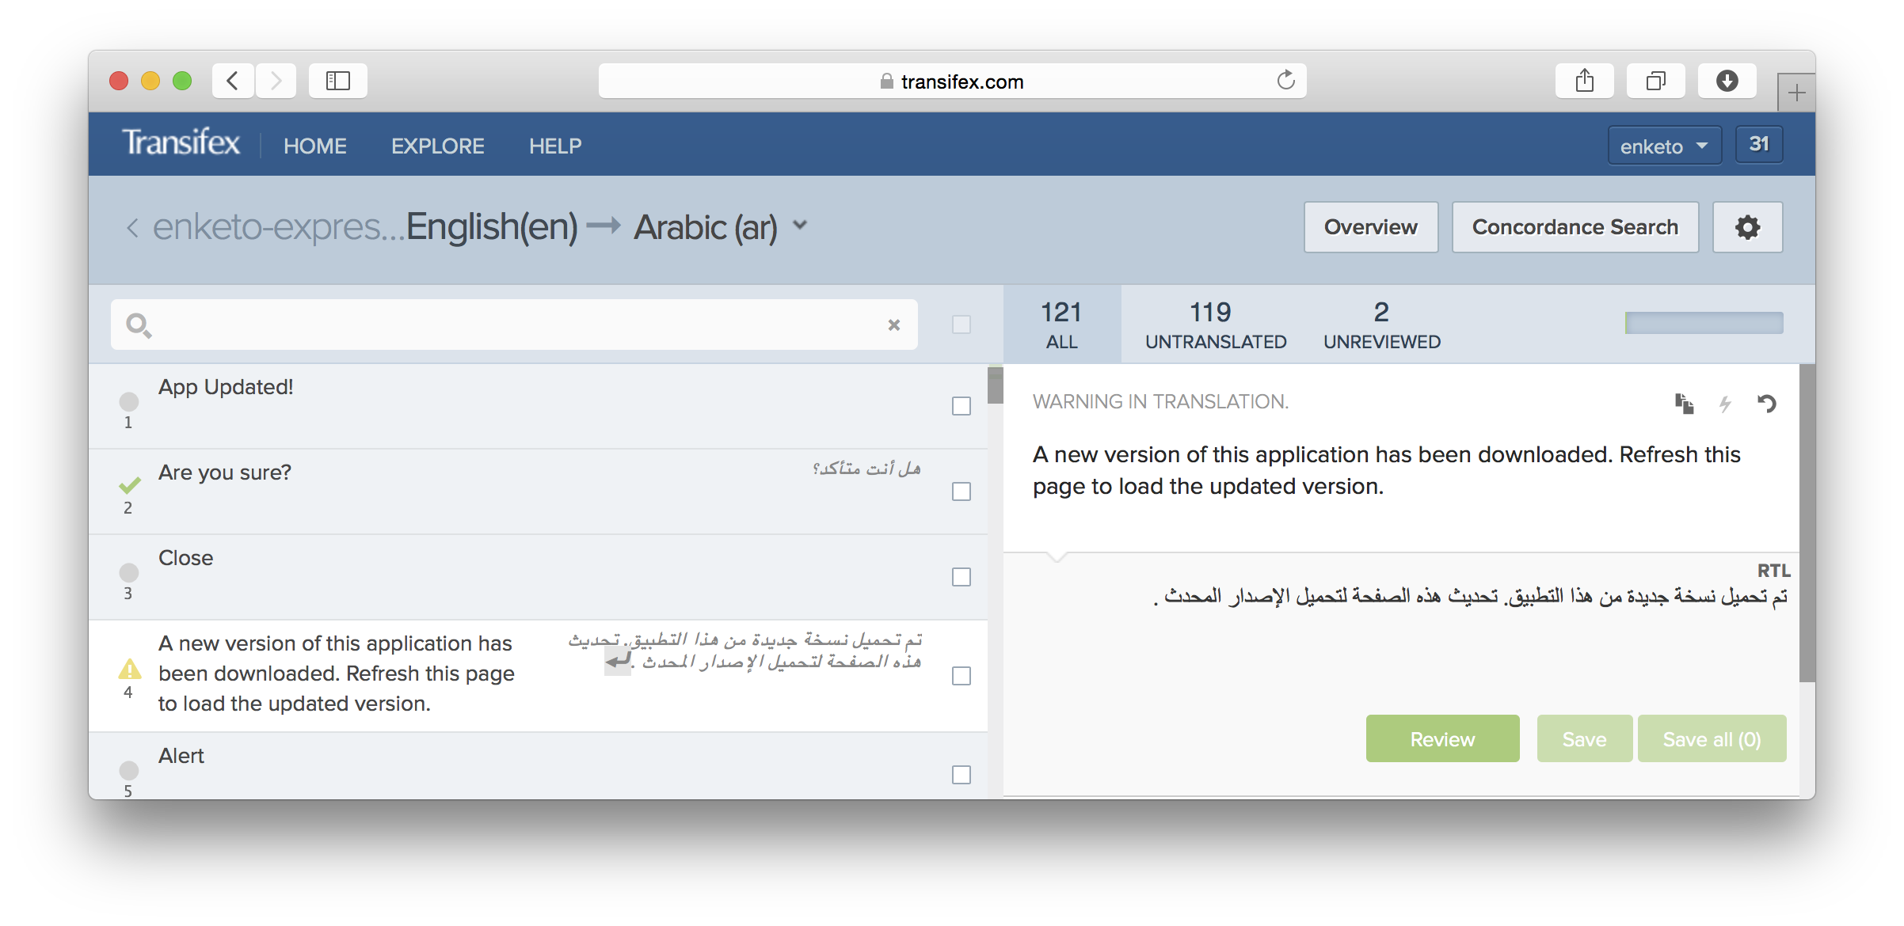The image size is (1904, 926).
Task: Click the Safari share icon
Action: pos(1584,81)
